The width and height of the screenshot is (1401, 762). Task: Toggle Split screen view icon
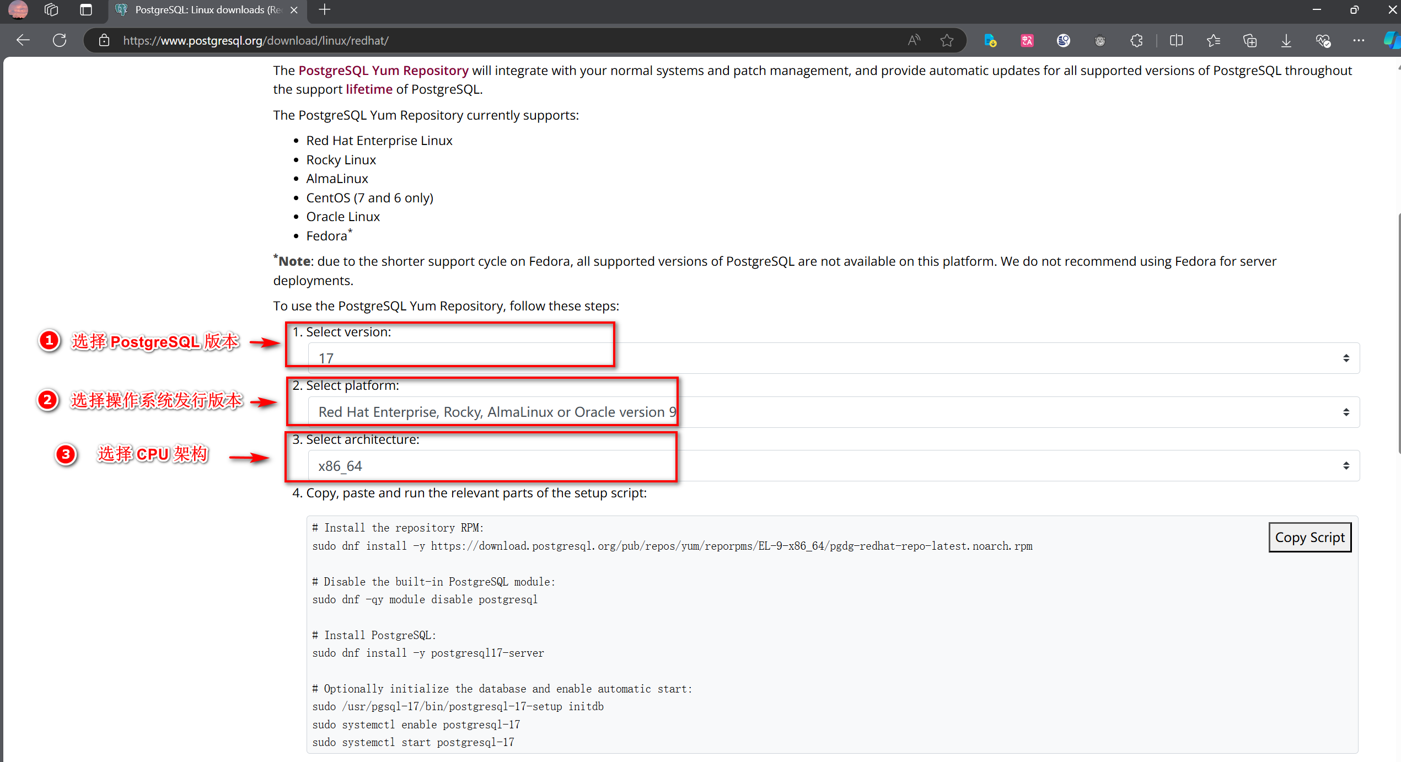pos(1176,40)
